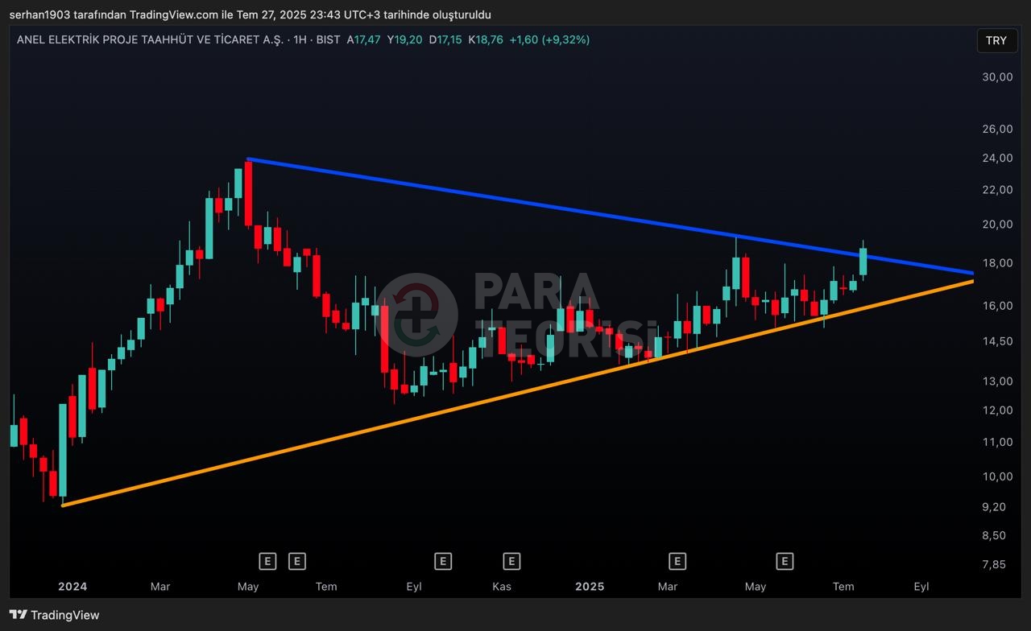Click the 16,00 price axis label
This screenshot has height=631, width=1031.
(997, 306)
